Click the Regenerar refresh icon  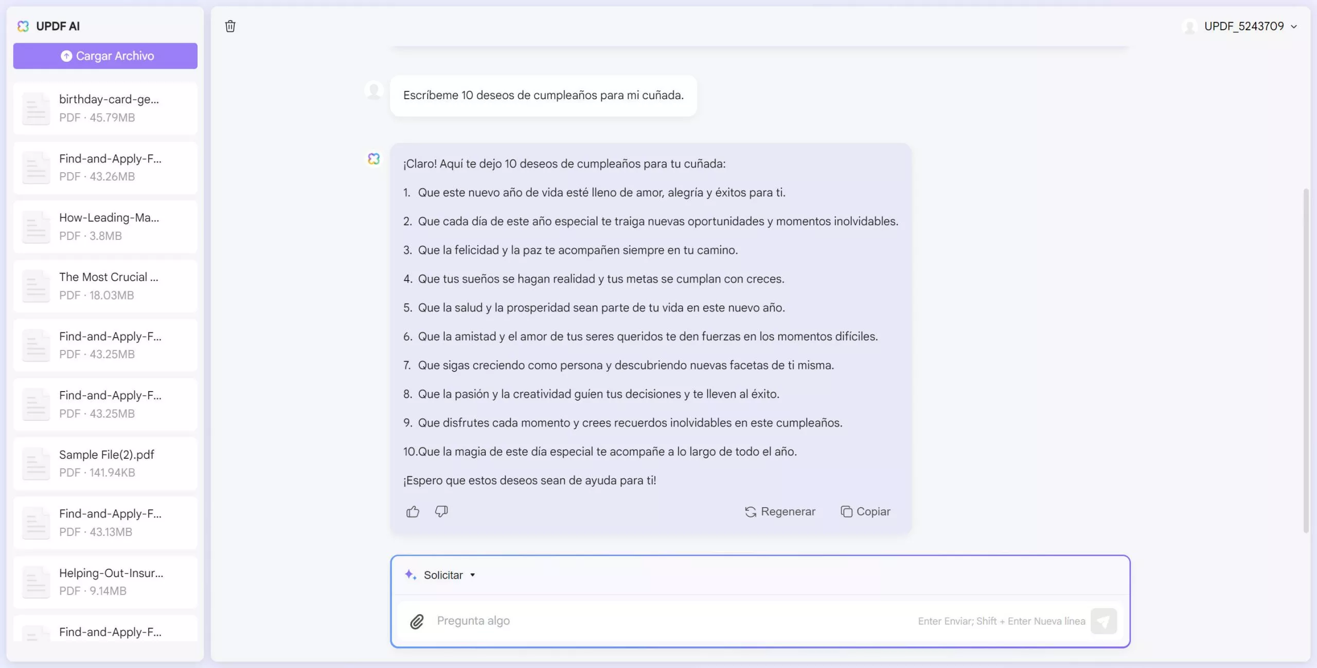751,512
